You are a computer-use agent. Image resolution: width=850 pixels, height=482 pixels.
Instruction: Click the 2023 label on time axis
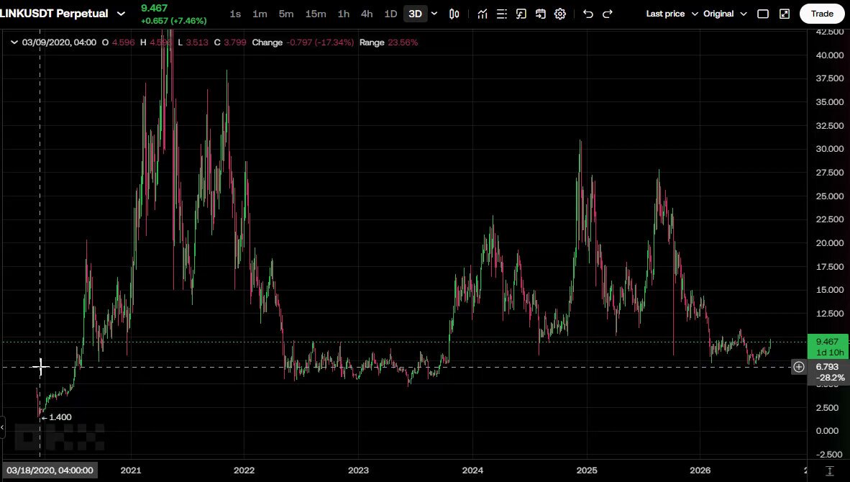pyautogui.click(x=358, y=470)
